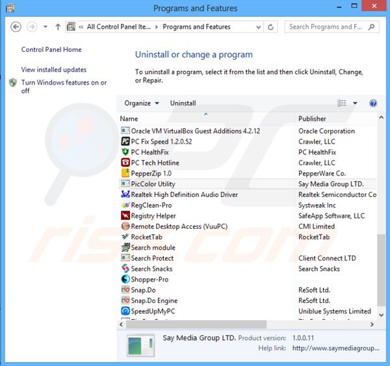The image size is (390, 366).
Task: Click the Snap.Do Engine icon
Action: (x=125, y=300)
